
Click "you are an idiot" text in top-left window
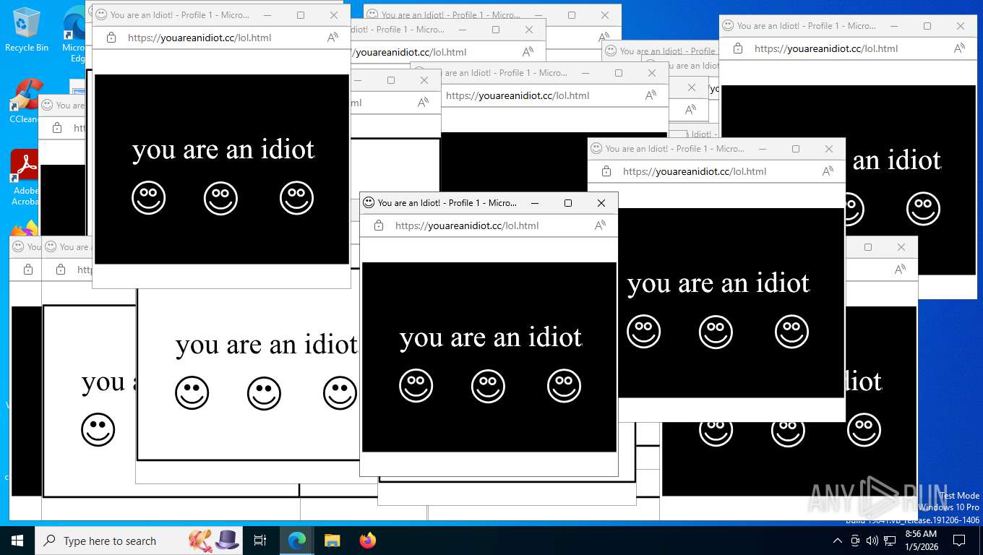pyautogui.click(x=223, y=150)
